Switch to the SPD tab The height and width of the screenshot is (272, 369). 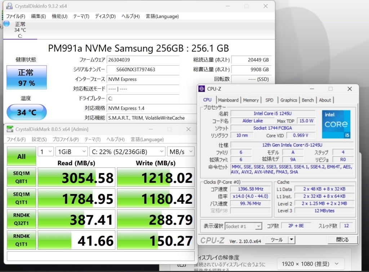click(x=270, y=100)
